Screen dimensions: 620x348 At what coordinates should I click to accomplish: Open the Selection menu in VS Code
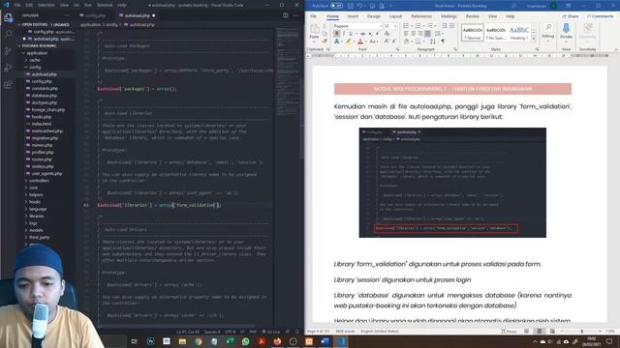pyautogui.click(x=46, y=5)
